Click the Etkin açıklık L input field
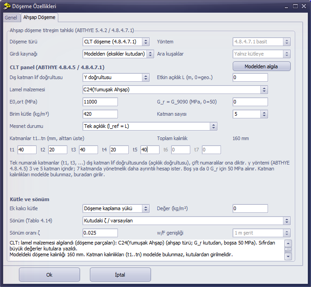 250,77
